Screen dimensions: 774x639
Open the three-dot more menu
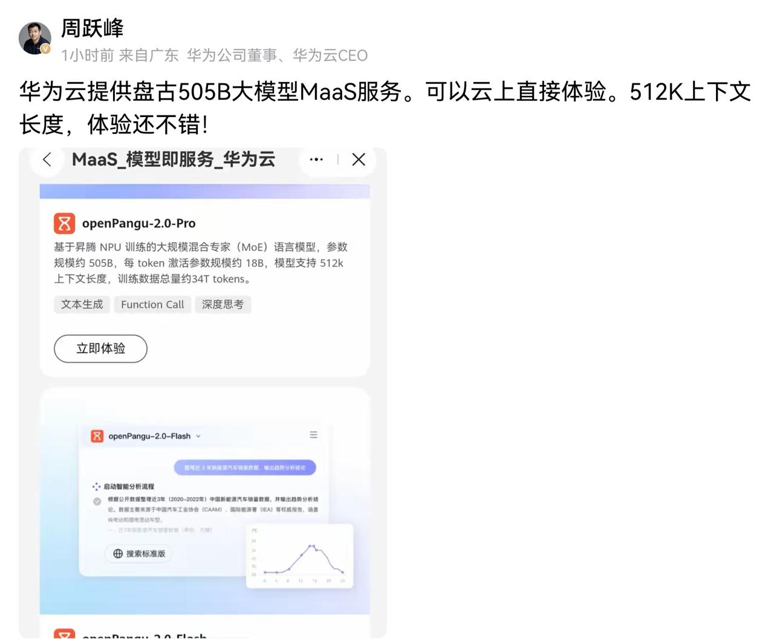pyautogui.click(x=316, y=159)
